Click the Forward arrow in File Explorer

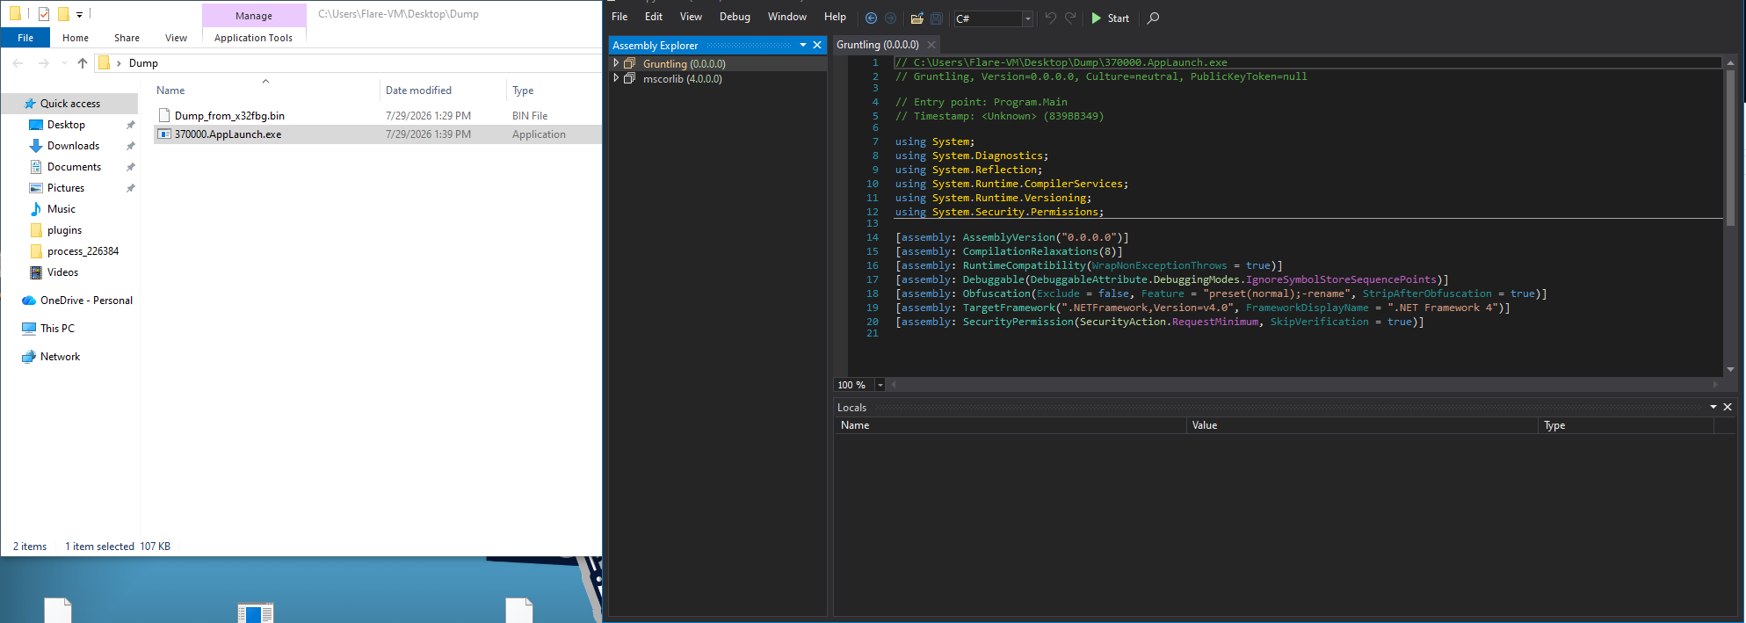coord(43,63)
